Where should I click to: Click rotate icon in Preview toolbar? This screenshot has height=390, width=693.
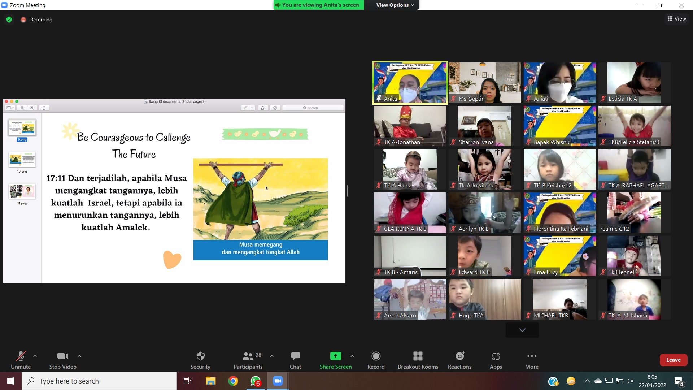point(263,108)
